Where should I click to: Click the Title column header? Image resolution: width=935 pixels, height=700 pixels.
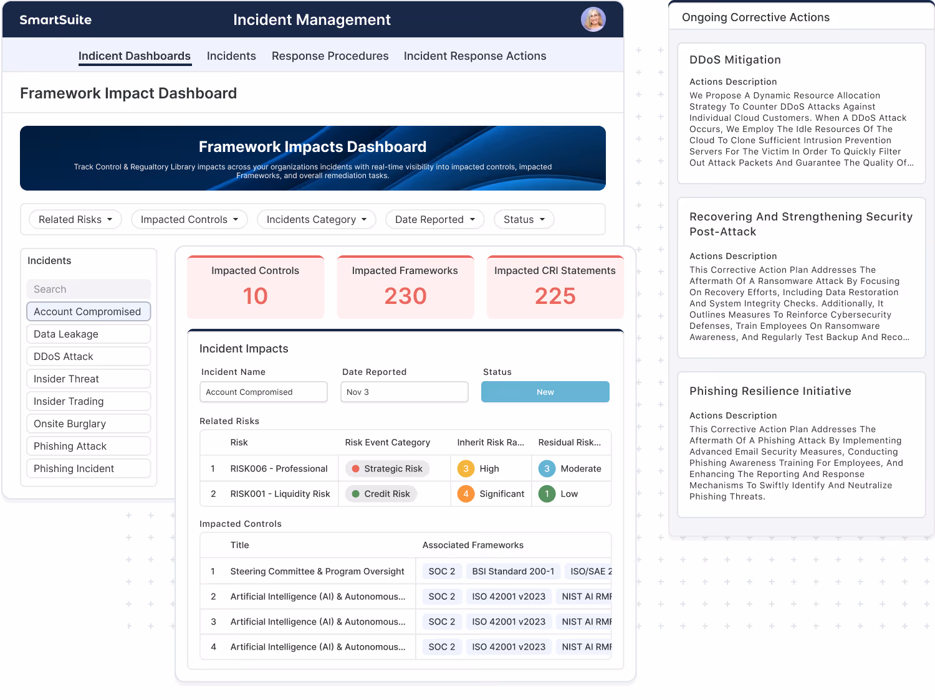point(240,545)
